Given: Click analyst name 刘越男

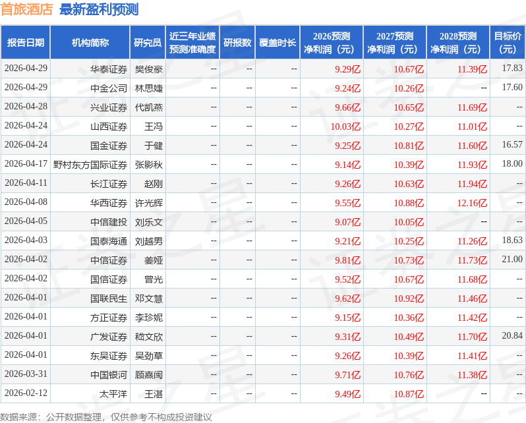Looking at the screenshot, I should [149, 241].
